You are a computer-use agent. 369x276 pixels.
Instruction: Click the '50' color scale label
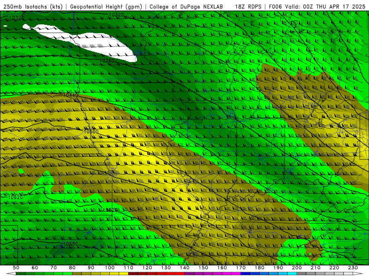(16, 268)
